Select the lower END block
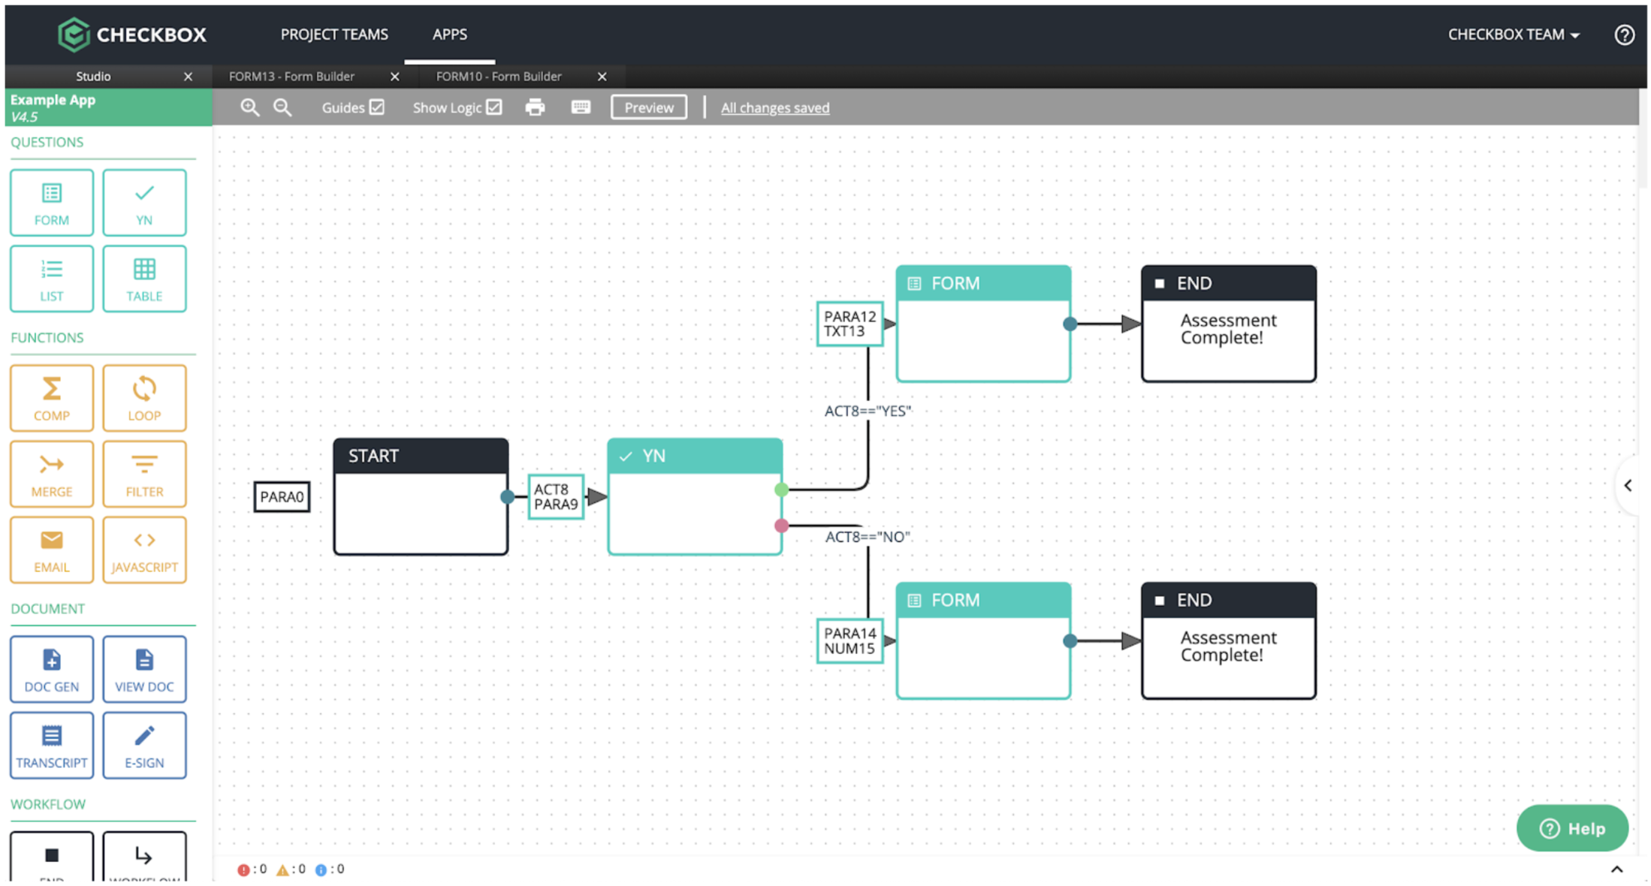 click(1229, 641)
